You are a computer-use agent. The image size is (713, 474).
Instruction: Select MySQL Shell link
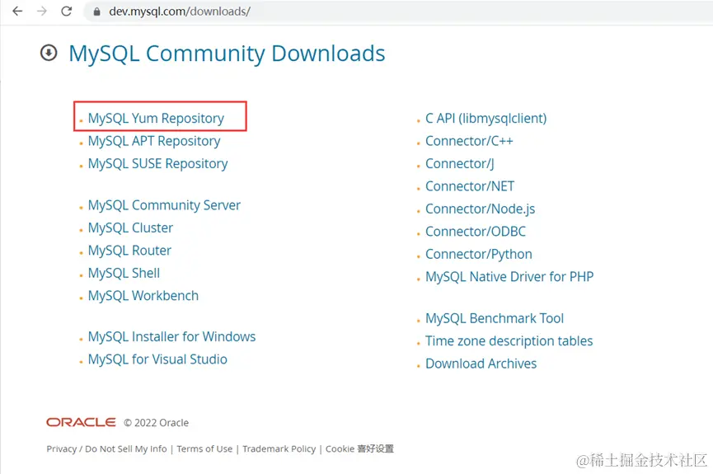pyautogui.click(x=124, y=274)
